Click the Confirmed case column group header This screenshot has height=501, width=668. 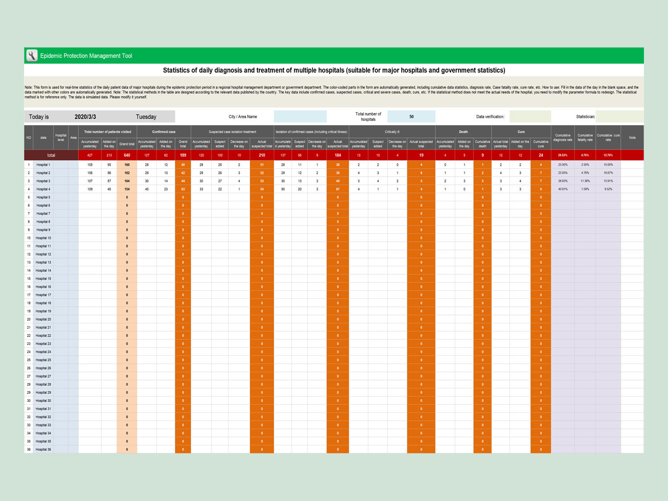tap(163, 132)
